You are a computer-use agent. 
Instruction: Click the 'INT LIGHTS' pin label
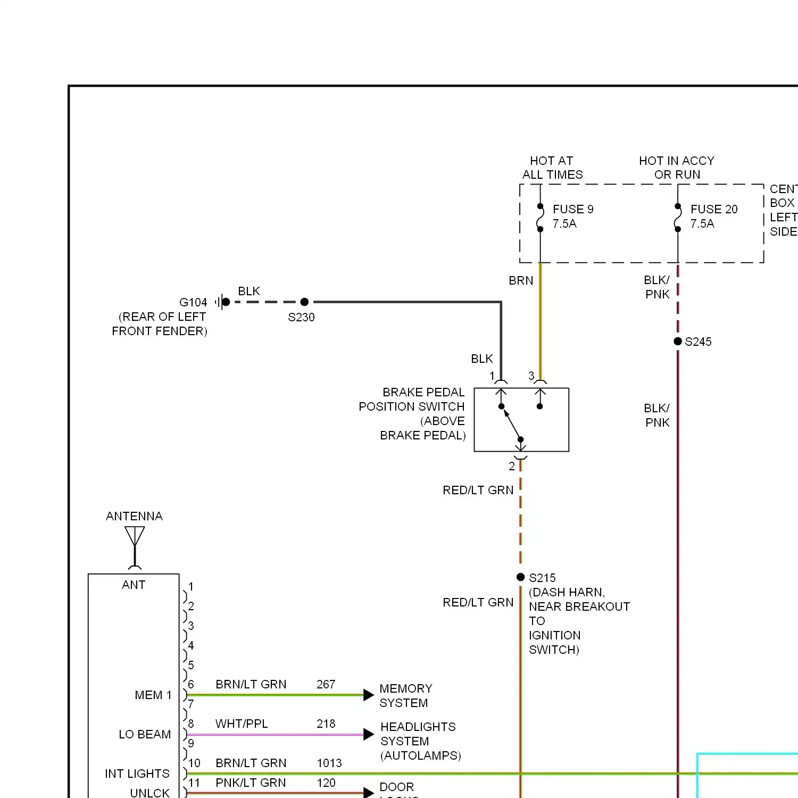coord(137,774)
